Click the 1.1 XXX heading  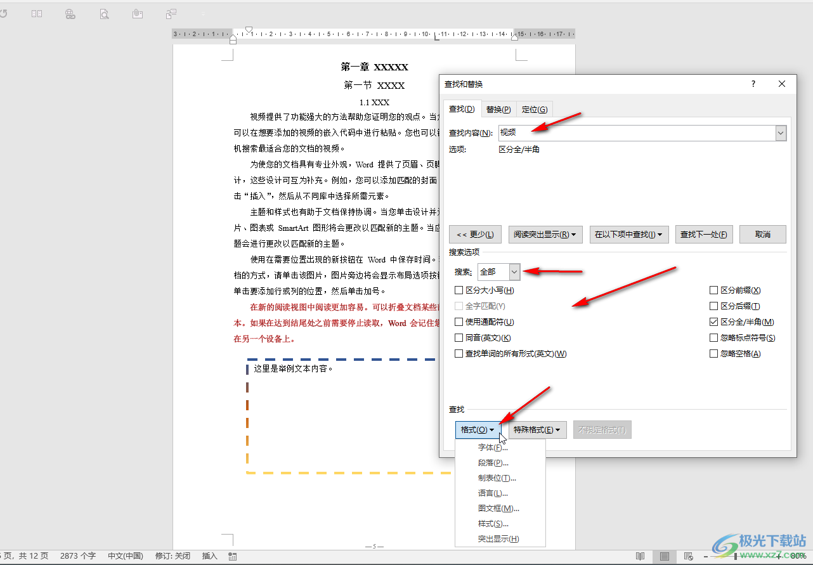point(374,102)
